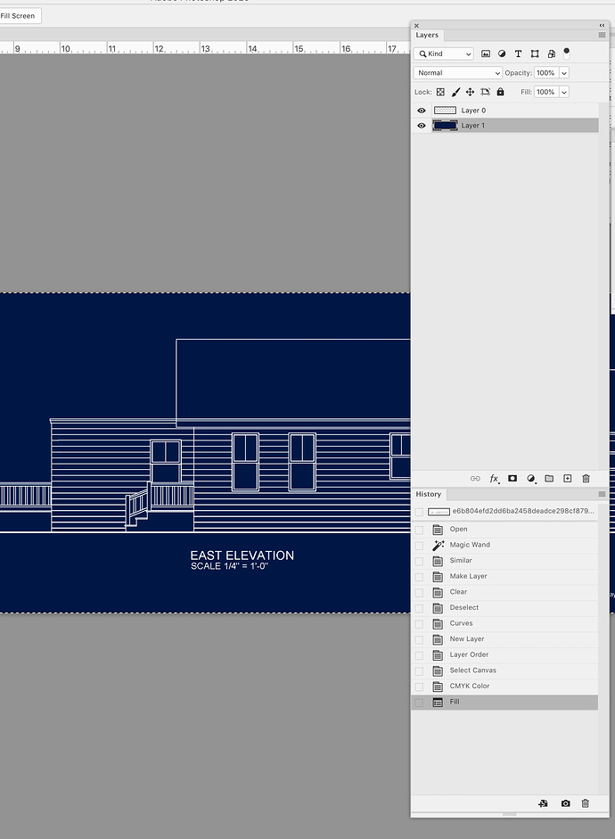The height and width of the screenshot is (839, 615).
Task: Click the add layer style fx icon
Action: (494, 479)
